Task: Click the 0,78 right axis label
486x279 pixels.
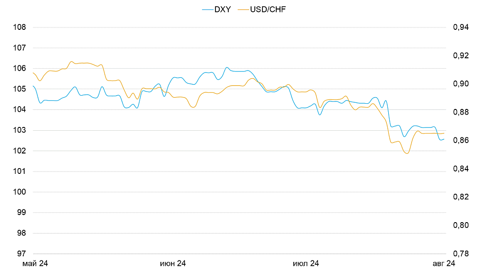Action: [x=461, y=254]
